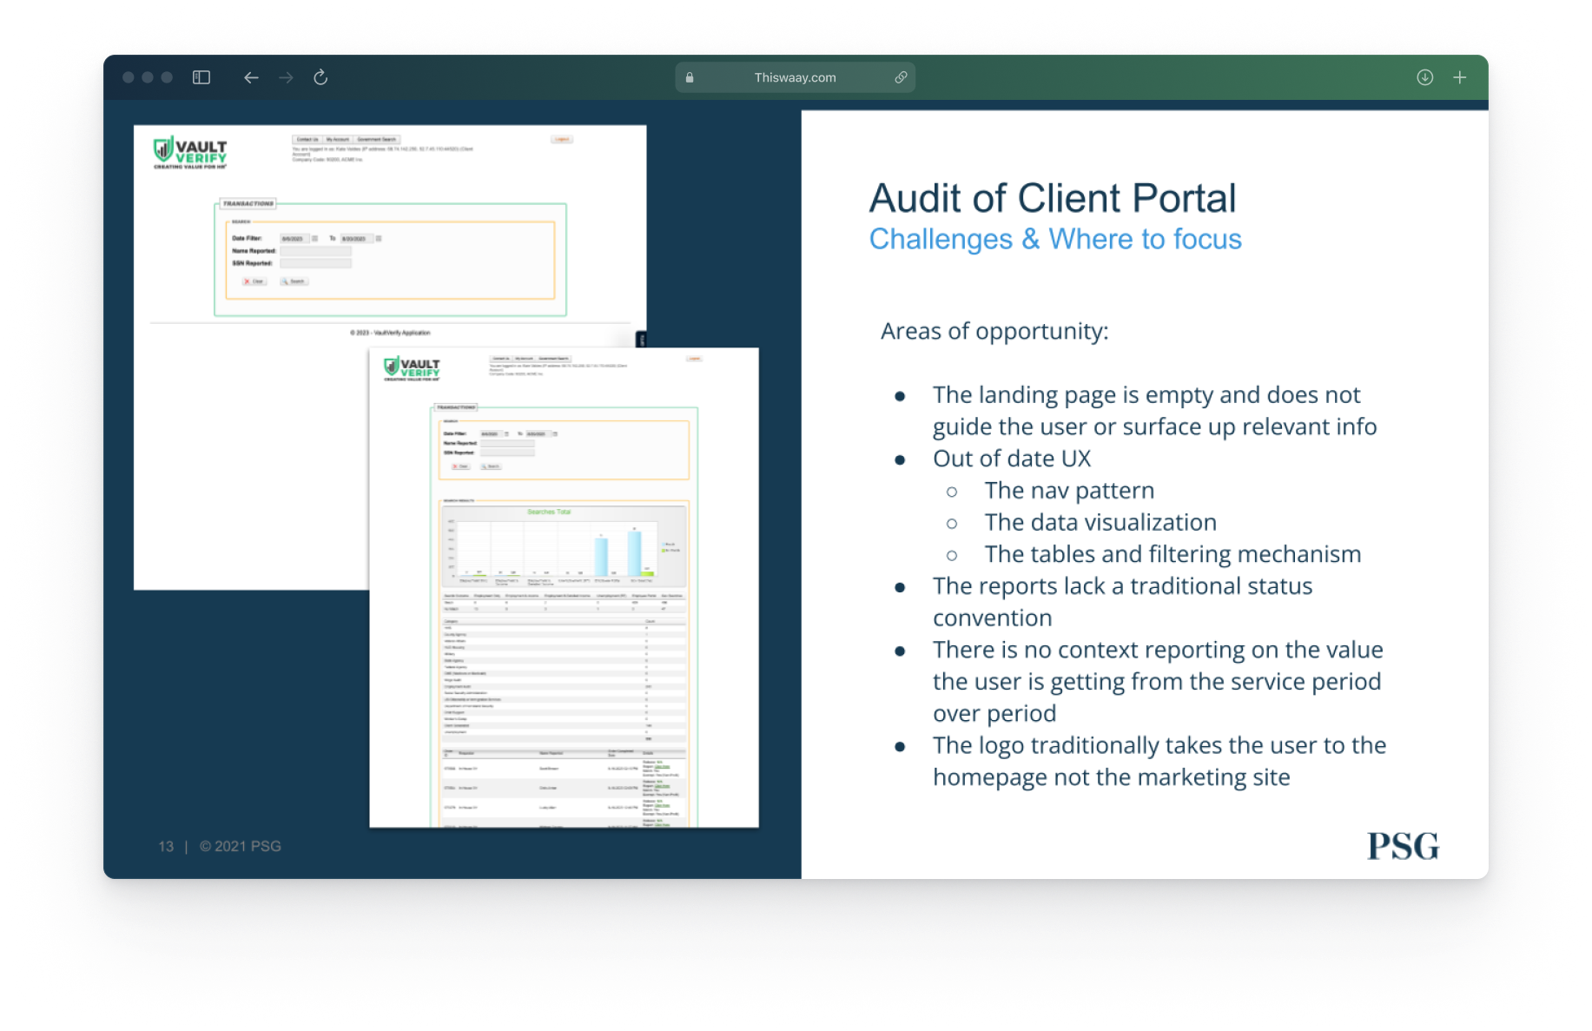1592x1031 pixels.
Task: Select My Account tab in top portal screenshot
Action: point(338,139)
